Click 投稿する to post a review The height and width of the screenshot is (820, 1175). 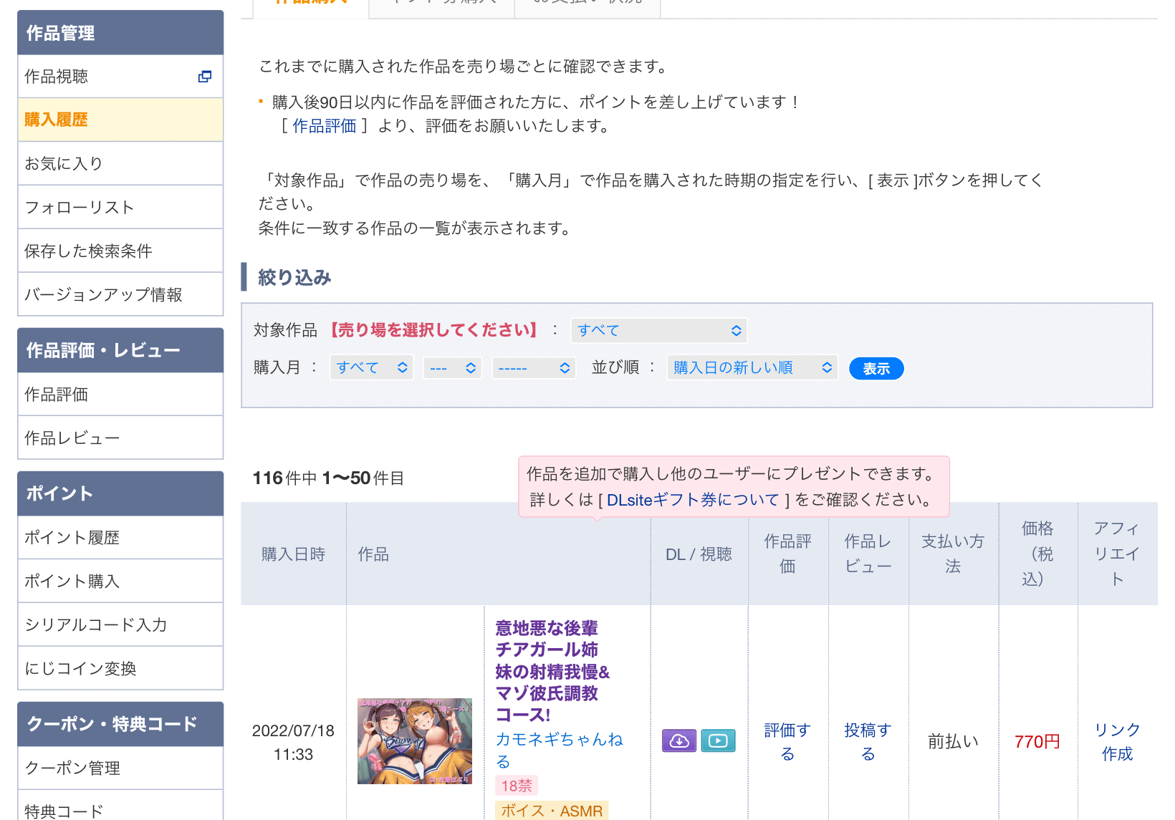tap(868, 741)
